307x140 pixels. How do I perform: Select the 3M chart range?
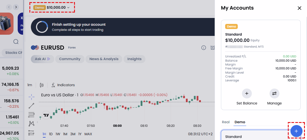click(73, 134)
